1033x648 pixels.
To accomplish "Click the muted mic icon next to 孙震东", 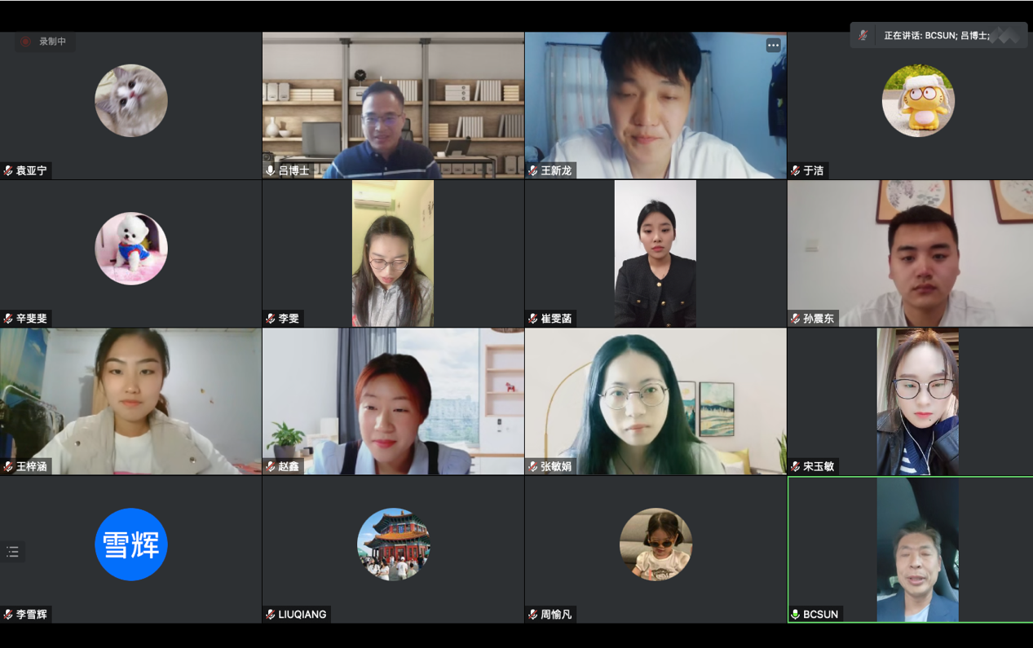I will click(x=796, y=319).
